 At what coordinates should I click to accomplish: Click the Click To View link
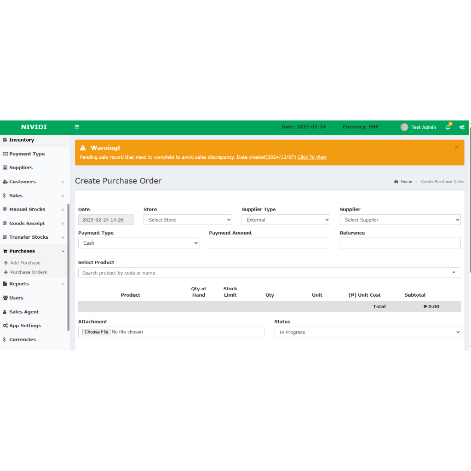click(312, 157)
